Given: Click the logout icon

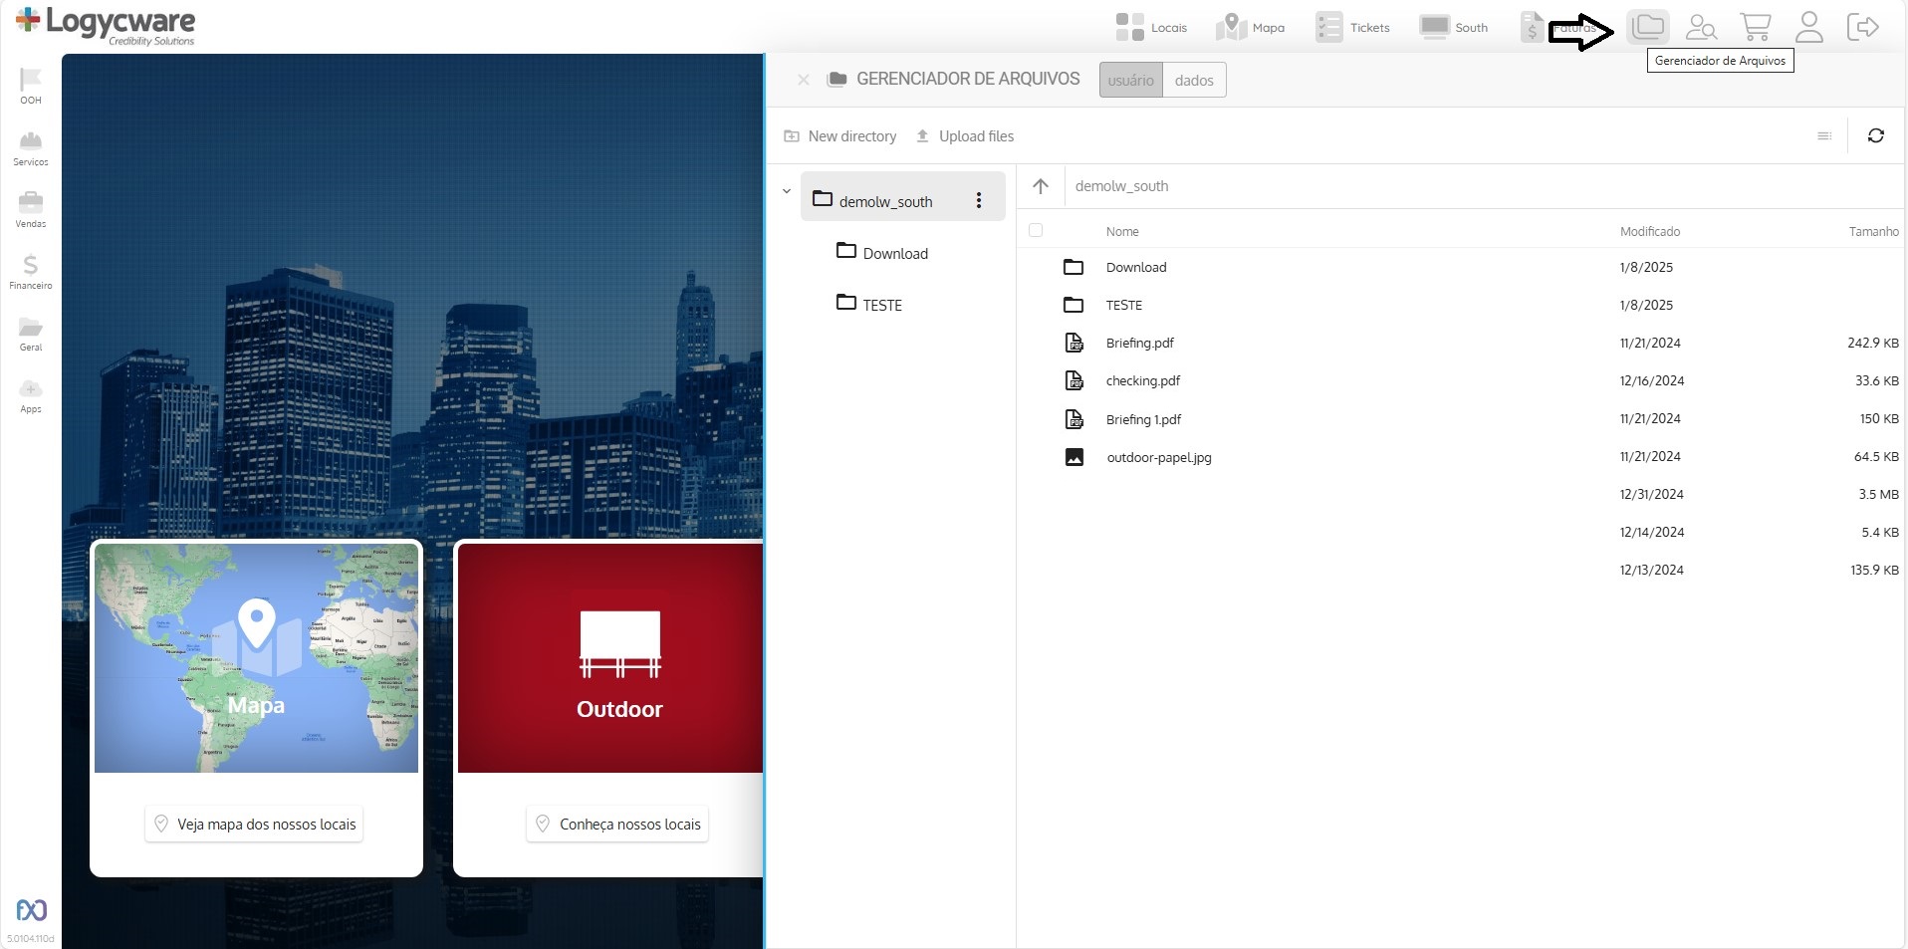Looking at the screenshot, I should 1862,27.
